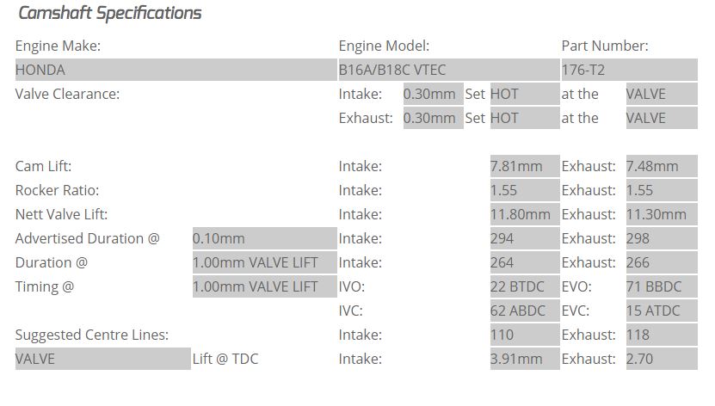Select exhaust rocker ratio 1.55 field
Image resolution: width=715 pixels, height=406 pixels.
(662, 190)
